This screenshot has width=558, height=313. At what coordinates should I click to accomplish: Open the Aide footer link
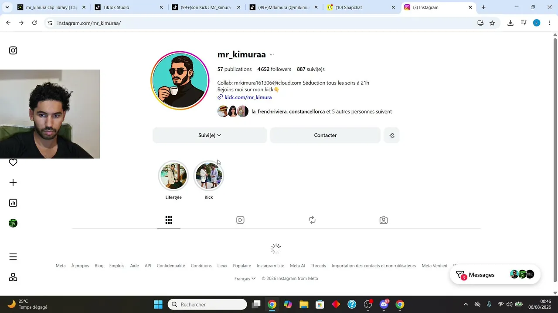(x=134, y=266)
